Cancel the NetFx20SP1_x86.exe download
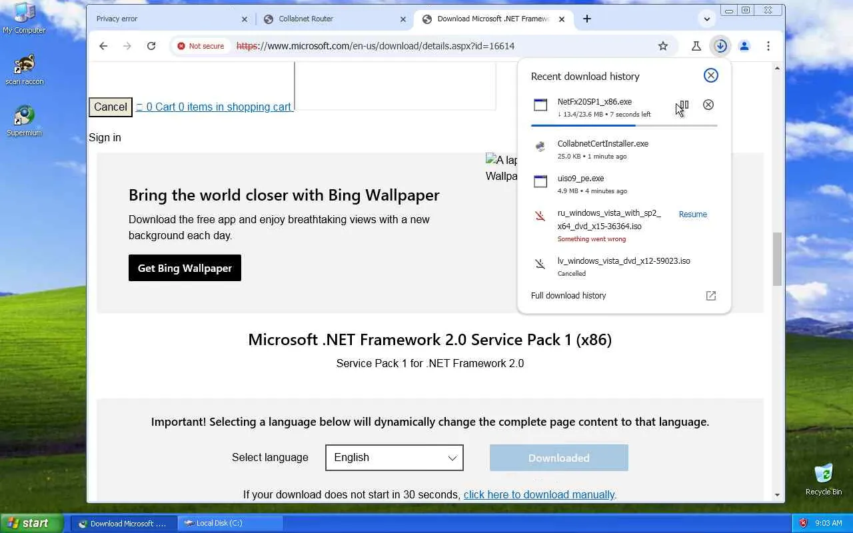This screenshot has height=533, width=853. tap(708, 105)
